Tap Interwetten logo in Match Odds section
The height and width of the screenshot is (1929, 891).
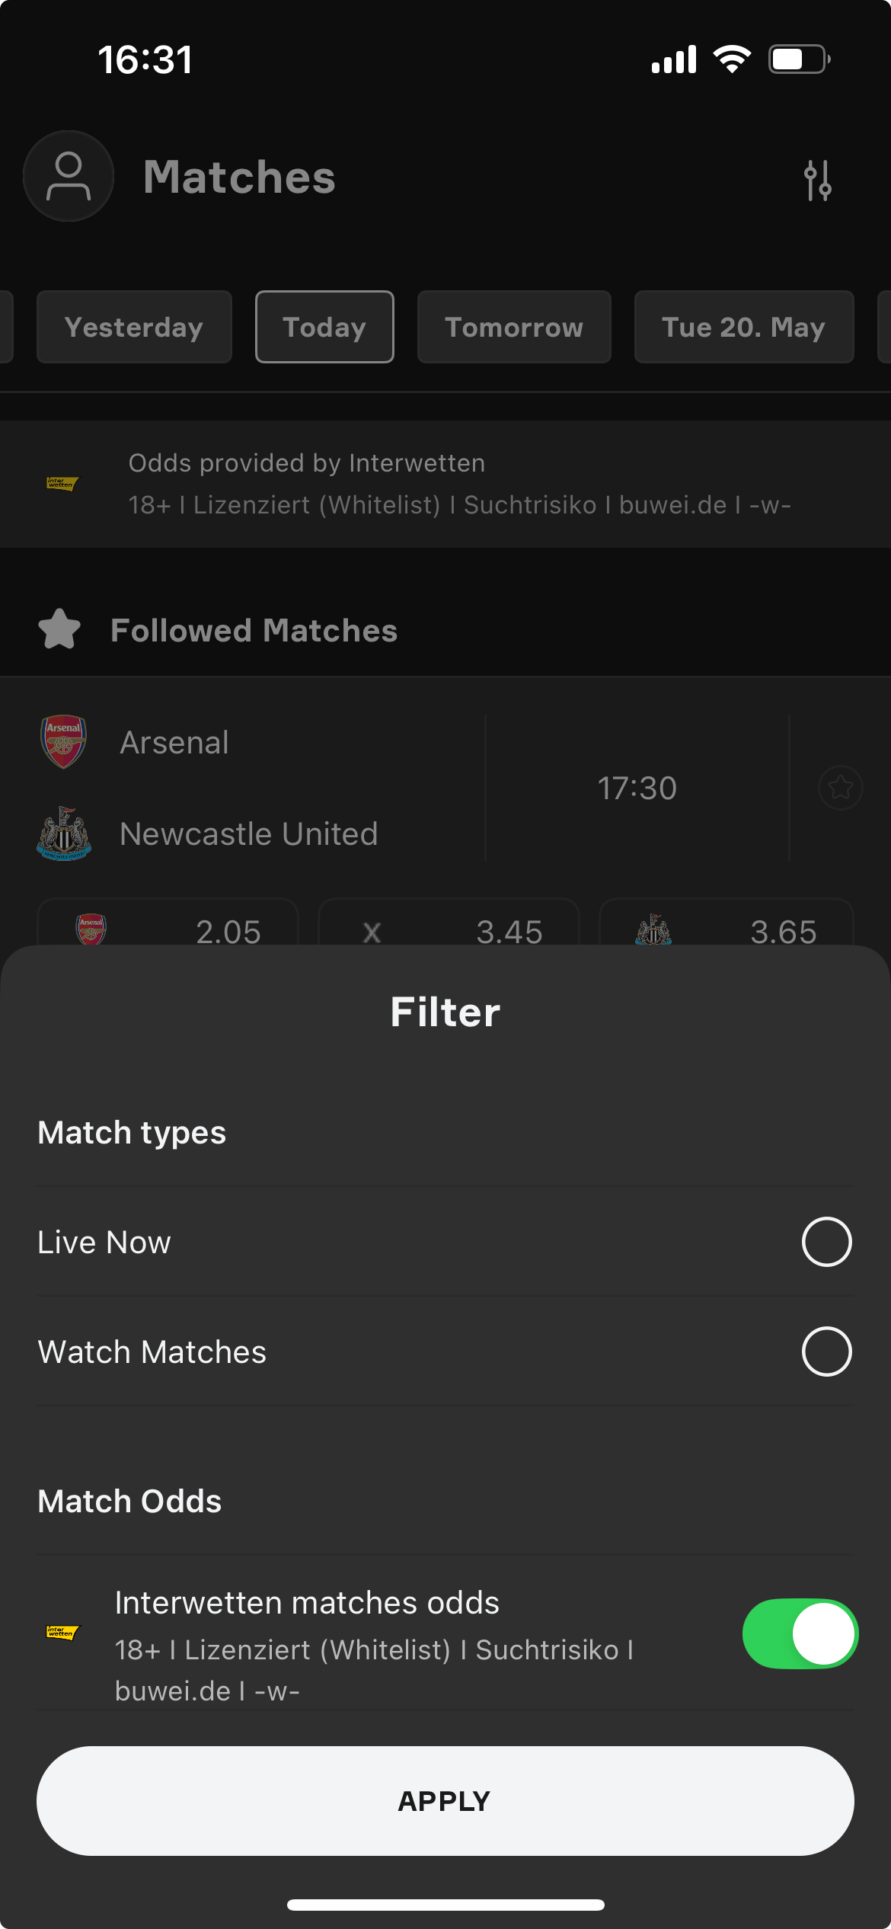(62, 1632)
